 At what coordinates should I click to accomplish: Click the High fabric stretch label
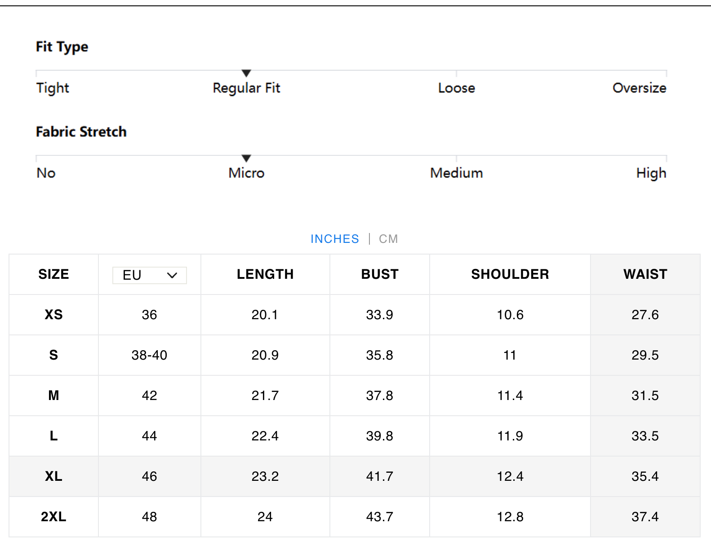(x=651, y=173)
